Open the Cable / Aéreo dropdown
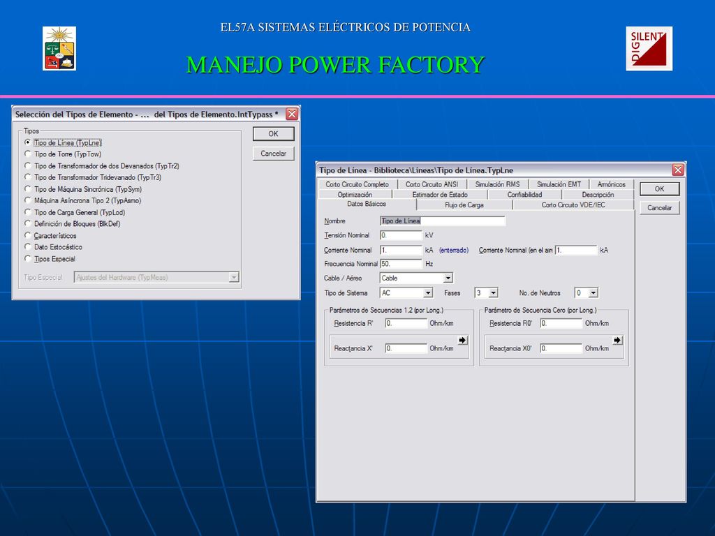The width and height of the screenshot is (715, 536). 448,278
